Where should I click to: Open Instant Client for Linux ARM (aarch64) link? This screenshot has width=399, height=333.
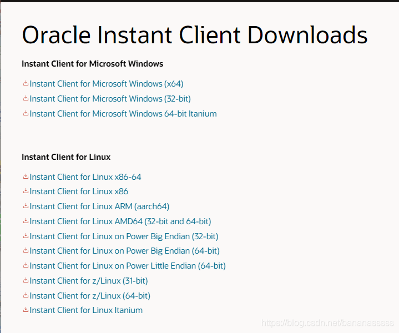tap(99, 206)
